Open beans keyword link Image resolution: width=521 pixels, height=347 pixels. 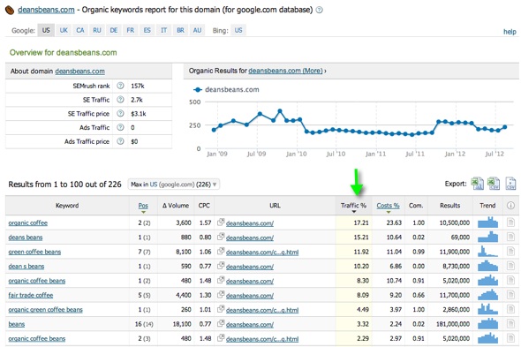(x=17, y=324)
